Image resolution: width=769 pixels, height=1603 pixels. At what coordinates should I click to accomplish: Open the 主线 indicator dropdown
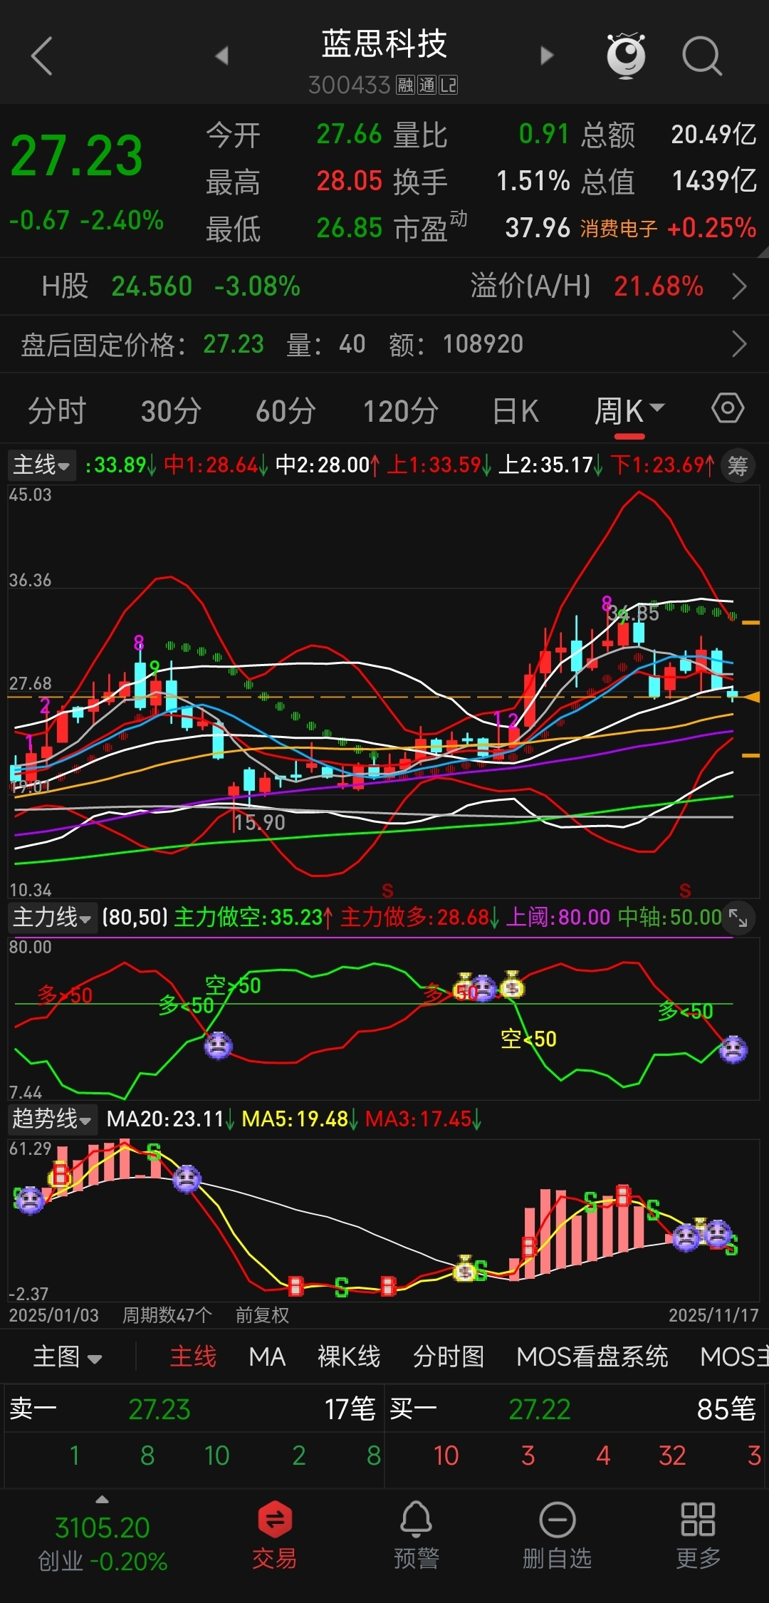coord(41,465)
